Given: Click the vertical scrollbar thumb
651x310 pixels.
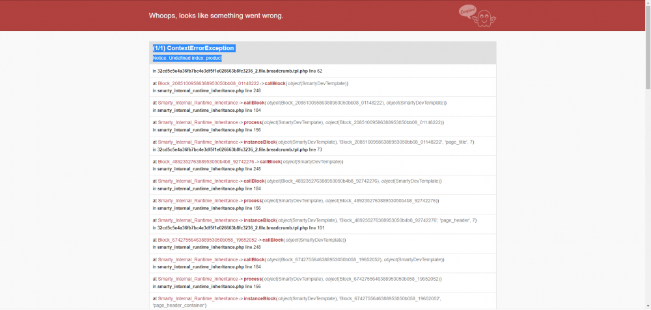Looking at the screenshot, I should click(x=648, y=47).
